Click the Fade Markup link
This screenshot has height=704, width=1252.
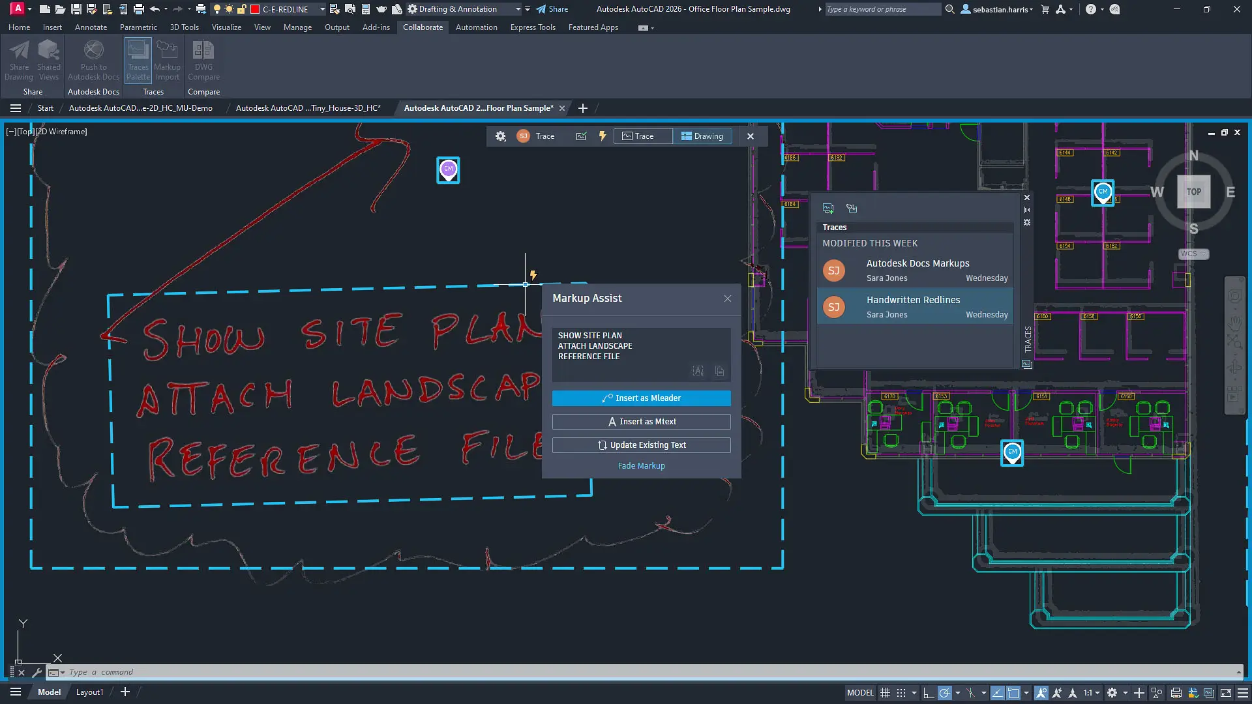641,465
